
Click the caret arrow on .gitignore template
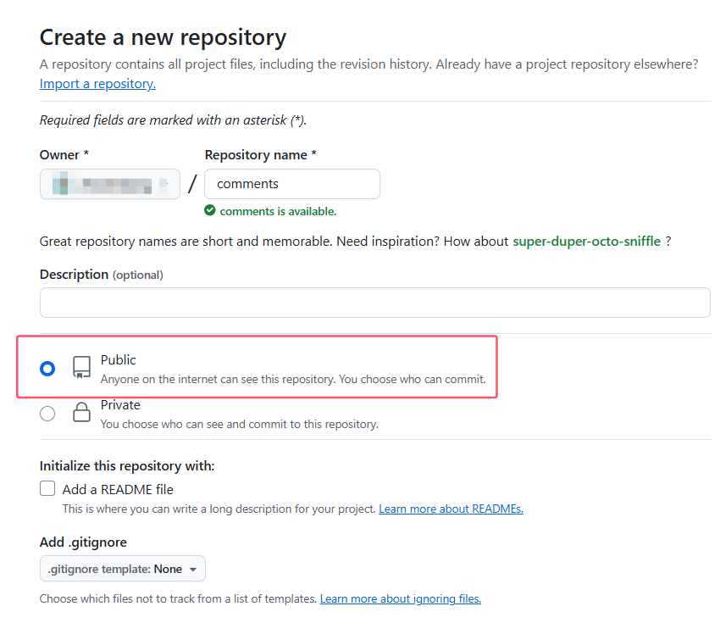click(193, 570)
